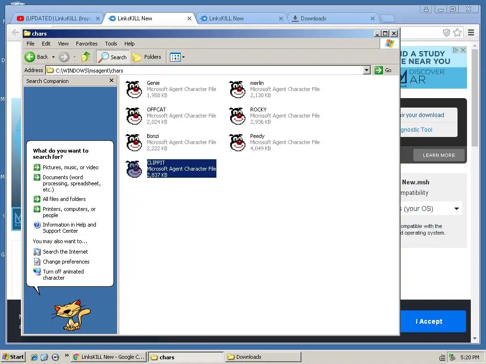
Task: Click the LEARN MORE button
Action: (439, 155)
